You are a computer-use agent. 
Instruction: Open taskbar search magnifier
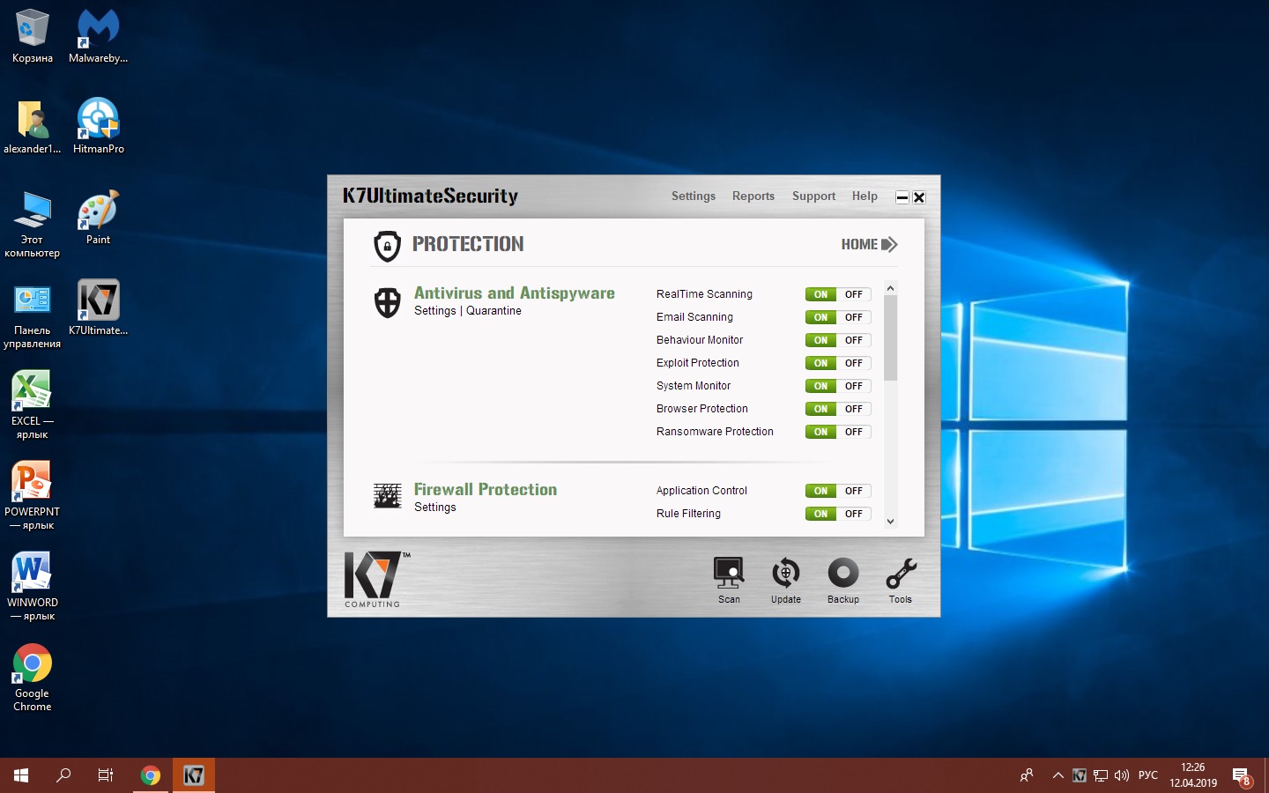tap(63, 775)
